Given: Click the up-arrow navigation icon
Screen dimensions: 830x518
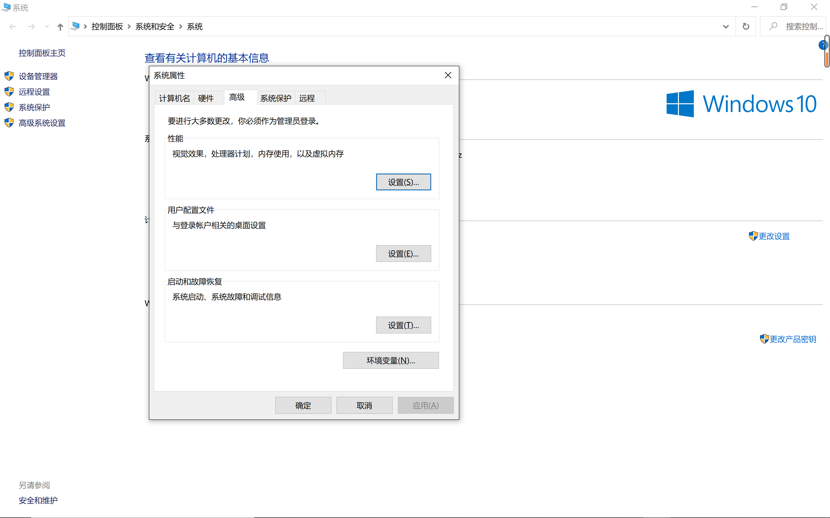Looking at the screenshot, I should pyautogui.click(x=60, y=27).
